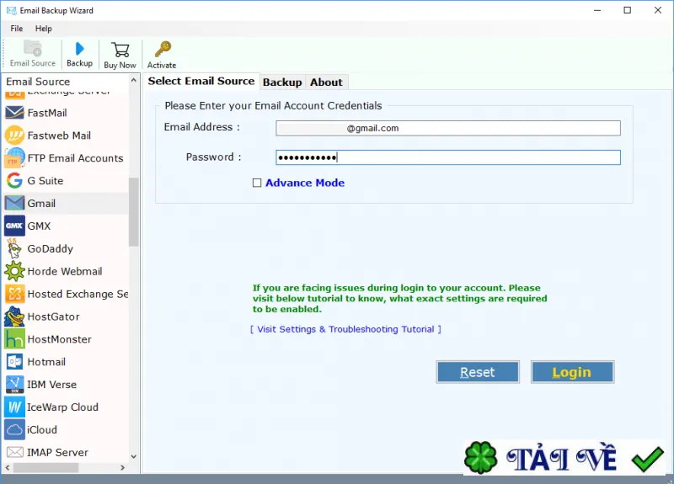Image resolution: width=674 pixels, height=484 pixels.
Task: Select GMX list entry text
Action: [x=39, y=226]
